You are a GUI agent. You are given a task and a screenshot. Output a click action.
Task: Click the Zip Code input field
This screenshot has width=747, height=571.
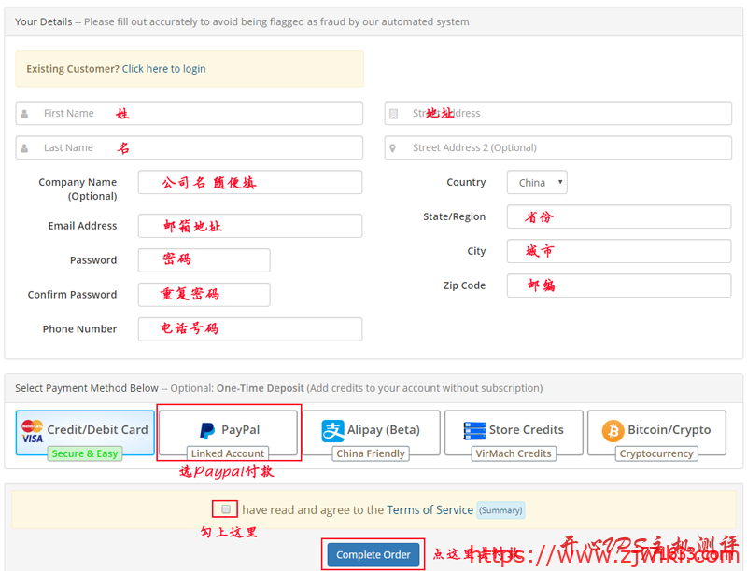(619, 285)
